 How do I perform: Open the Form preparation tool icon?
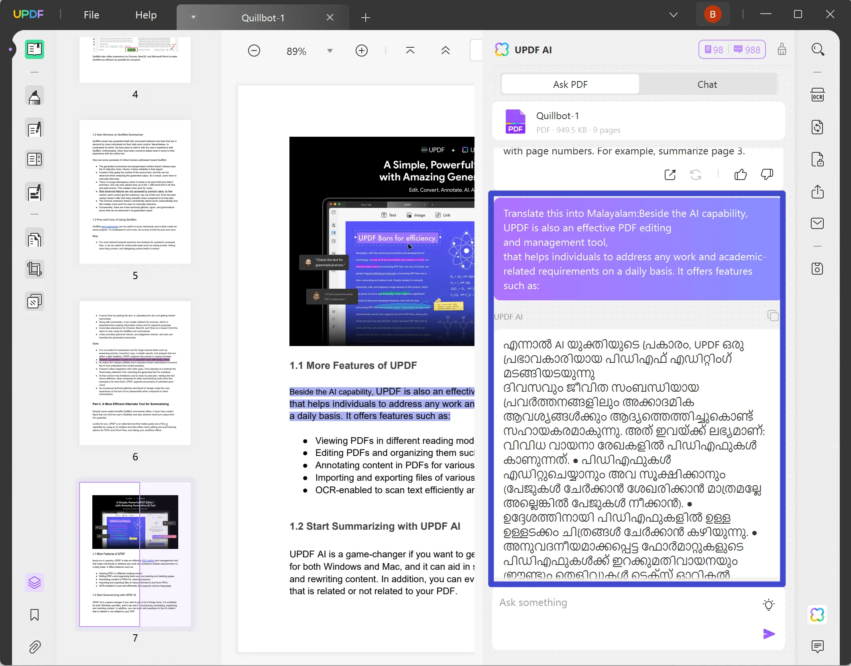pos(35,160)
